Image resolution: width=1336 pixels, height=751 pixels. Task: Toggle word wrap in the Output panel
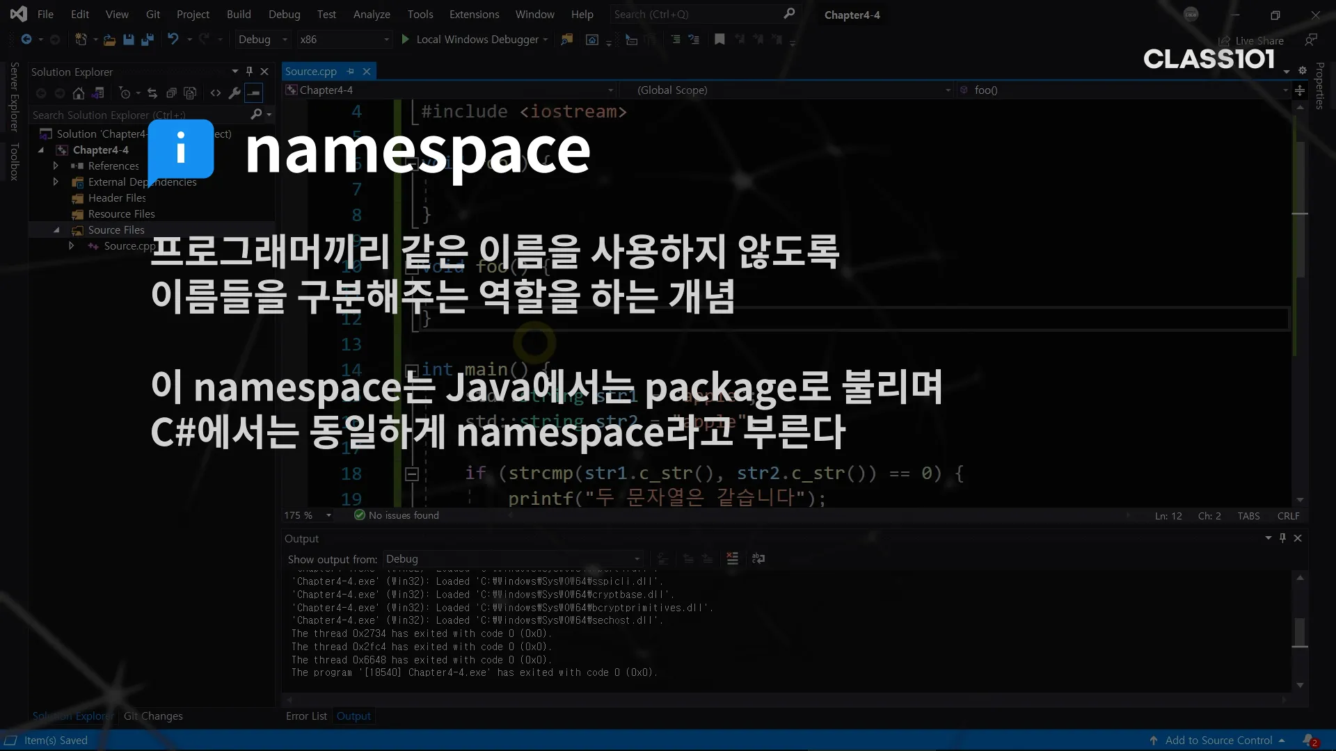(758, 558)
